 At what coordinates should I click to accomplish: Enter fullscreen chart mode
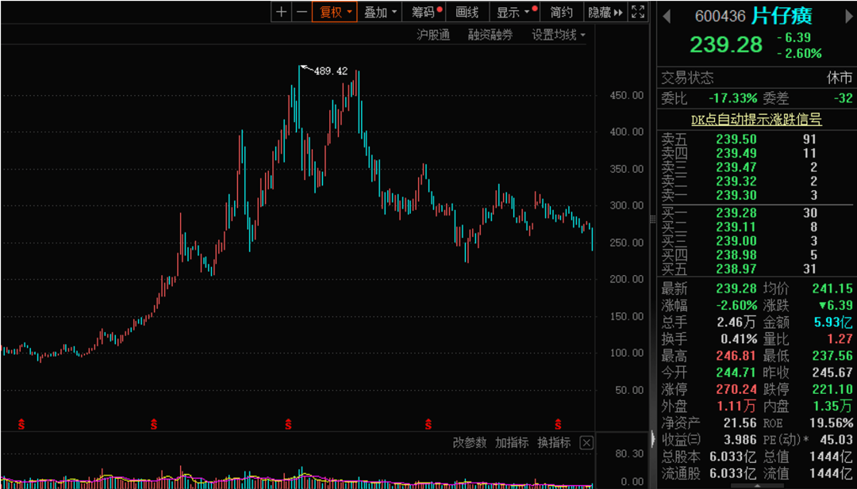click(638, 12)
